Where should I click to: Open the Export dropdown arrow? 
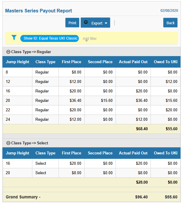[x=106, y=23]
